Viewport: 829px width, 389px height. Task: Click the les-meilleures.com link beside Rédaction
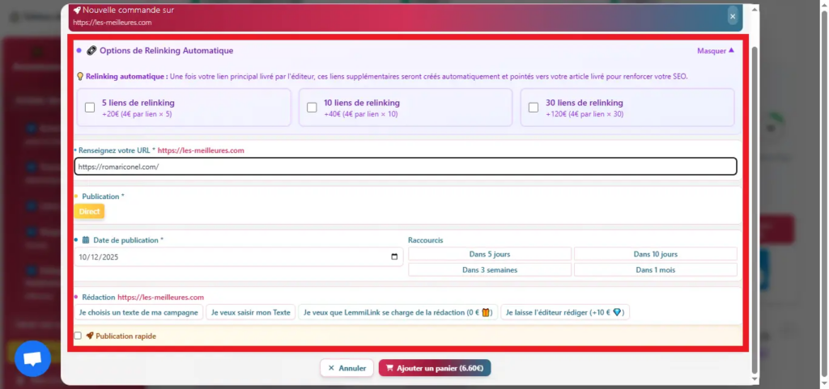(x=161, y=297)
